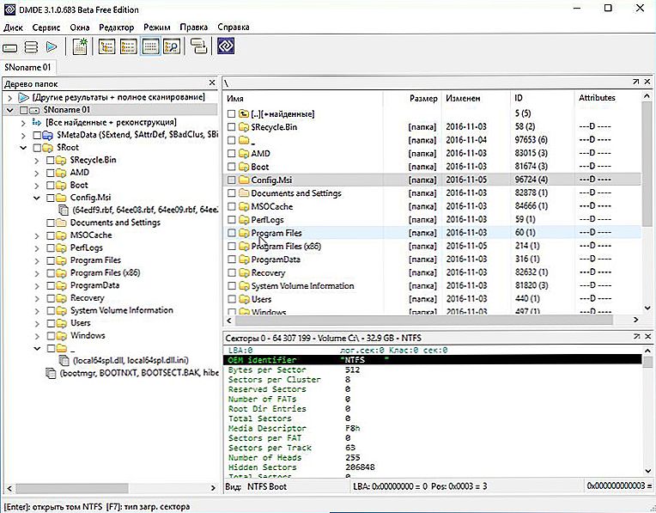
Task: Click the copy/clone sectors toolbar icon
Action: pyautogui.click(x=198, y=46)
